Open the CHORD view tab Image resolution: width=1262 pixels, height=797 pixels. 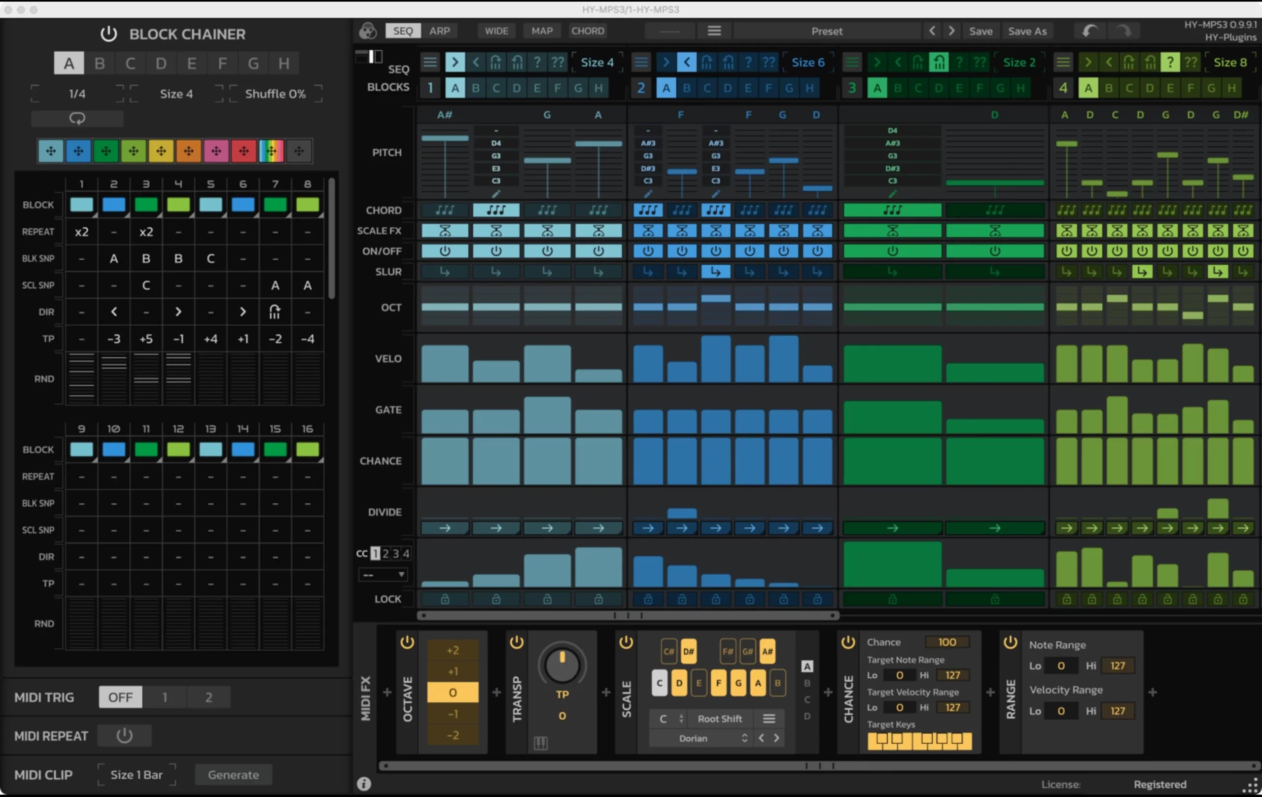588,31
